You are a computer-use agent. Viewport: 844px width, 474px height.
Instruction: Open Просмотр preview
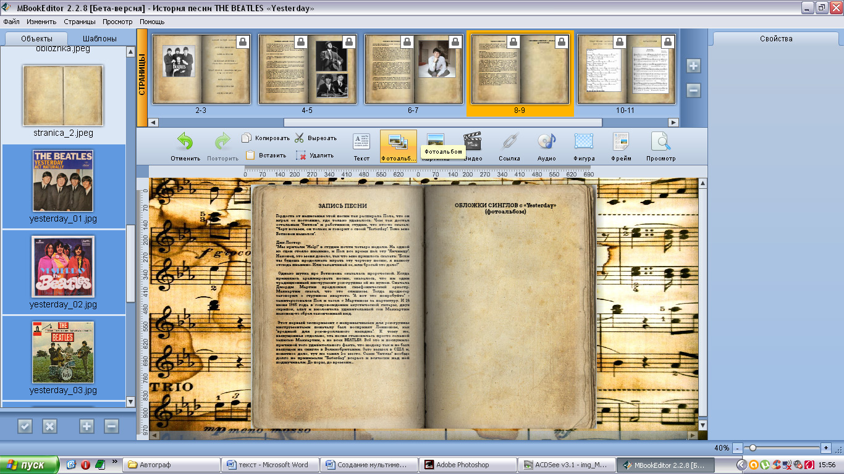click(x=660, y=146)
